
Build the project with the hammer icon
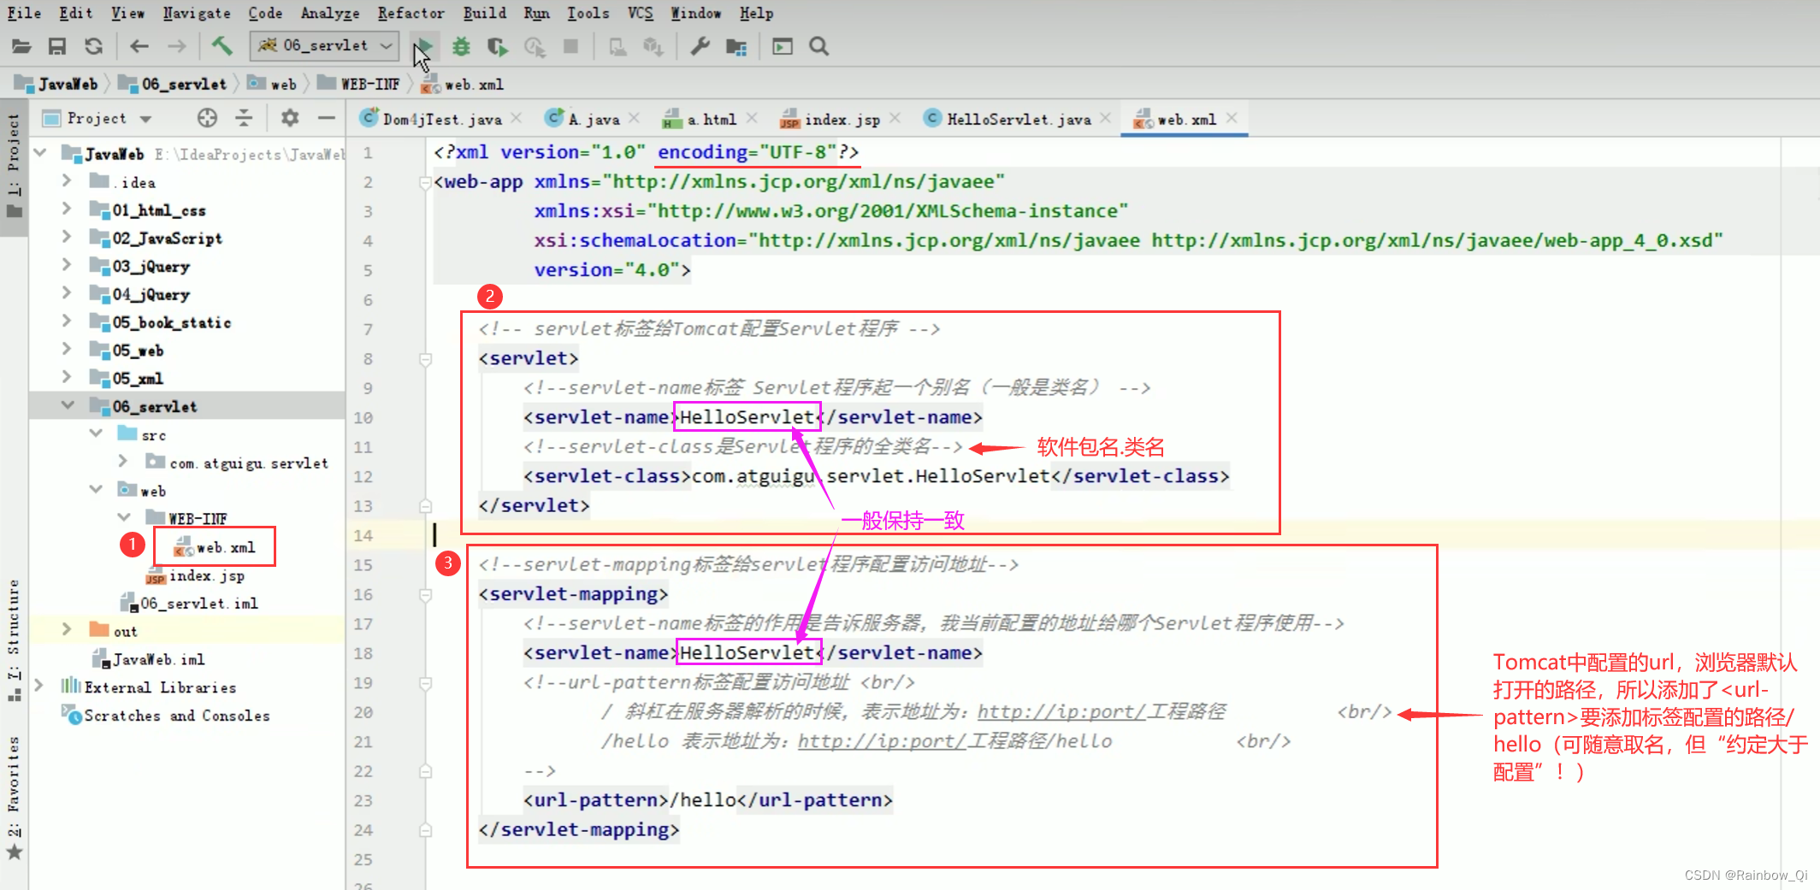pos(222,46)
